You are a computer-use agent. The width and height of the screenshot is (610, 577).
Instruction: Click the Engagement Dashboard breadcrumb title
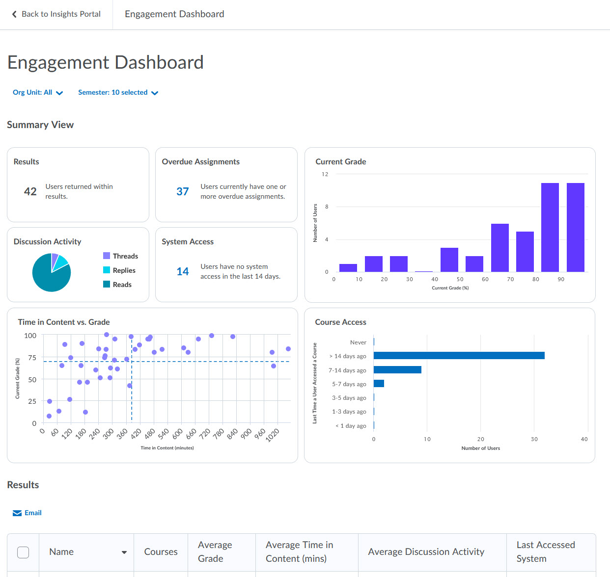tap(174, 14)
